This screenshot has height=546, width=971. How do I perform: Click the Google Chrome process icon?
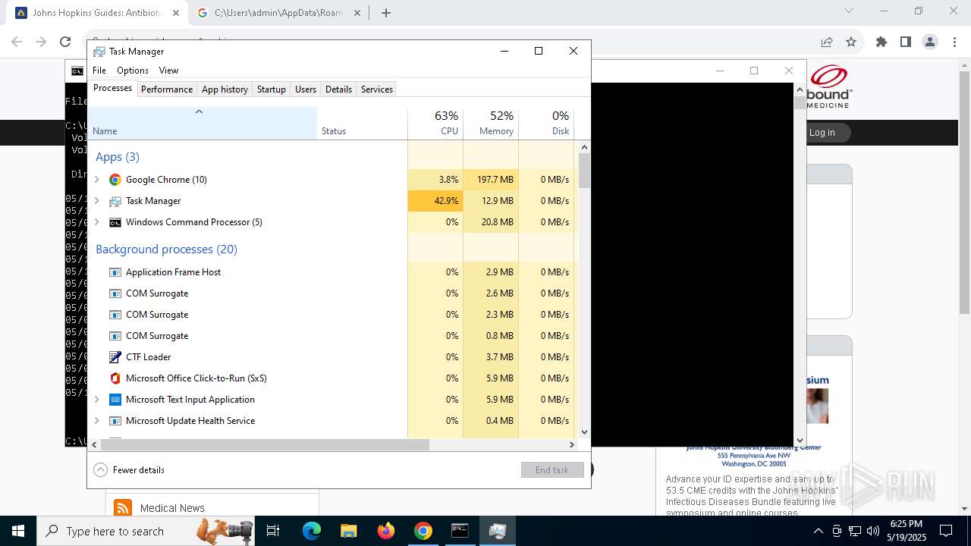[115, 180]
